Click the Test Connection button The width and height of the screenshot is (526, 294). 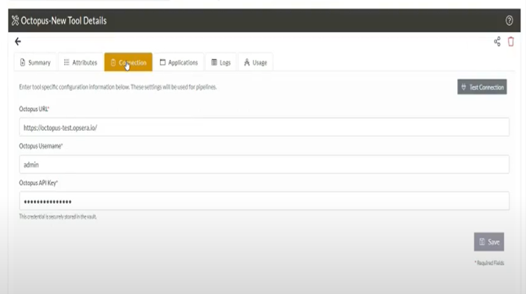coord(482,87)
